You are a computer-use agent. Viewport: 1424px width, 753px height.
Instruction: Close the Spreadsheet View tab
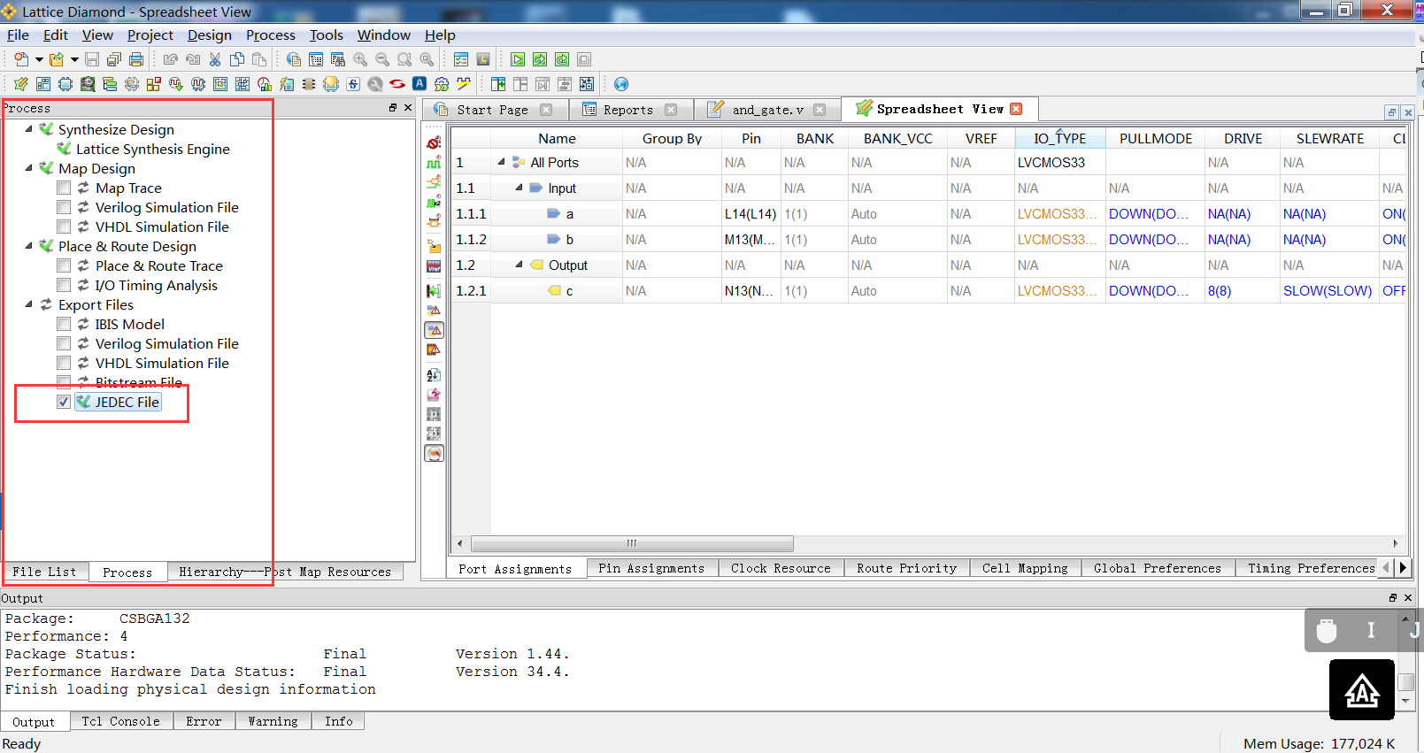click(x=1016, y=109)
